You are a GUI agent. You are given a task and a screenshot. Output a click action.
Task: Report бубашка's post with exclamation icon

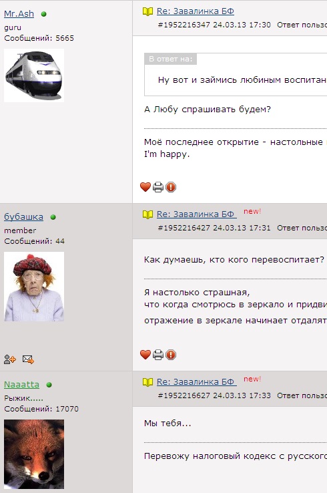click(171, 355)
